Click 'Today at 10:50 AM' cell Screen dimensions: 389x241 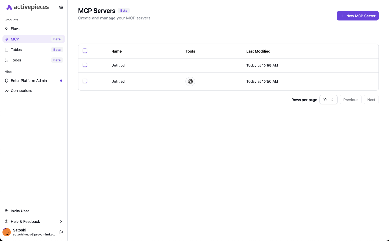[x=262, y=82]
